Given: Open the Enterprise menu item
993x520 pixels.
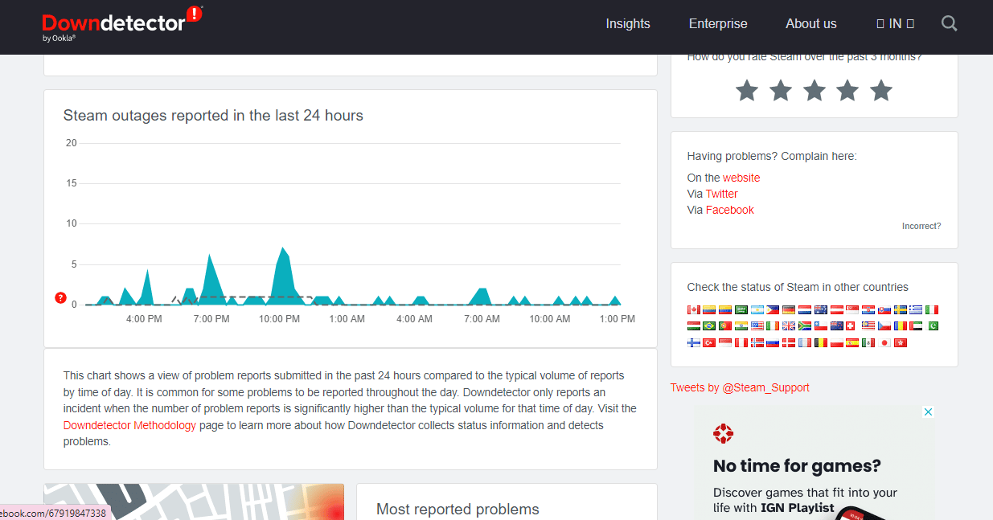Looking at the screenshot, I should pyautogui.click(x=718, y=24).
